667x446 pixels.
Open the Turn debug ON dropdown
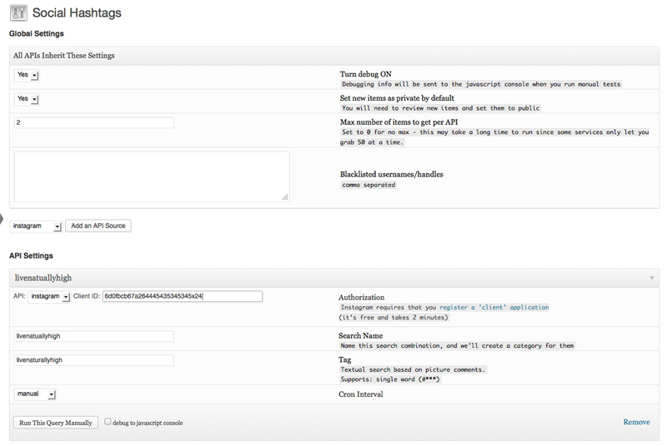27,75
